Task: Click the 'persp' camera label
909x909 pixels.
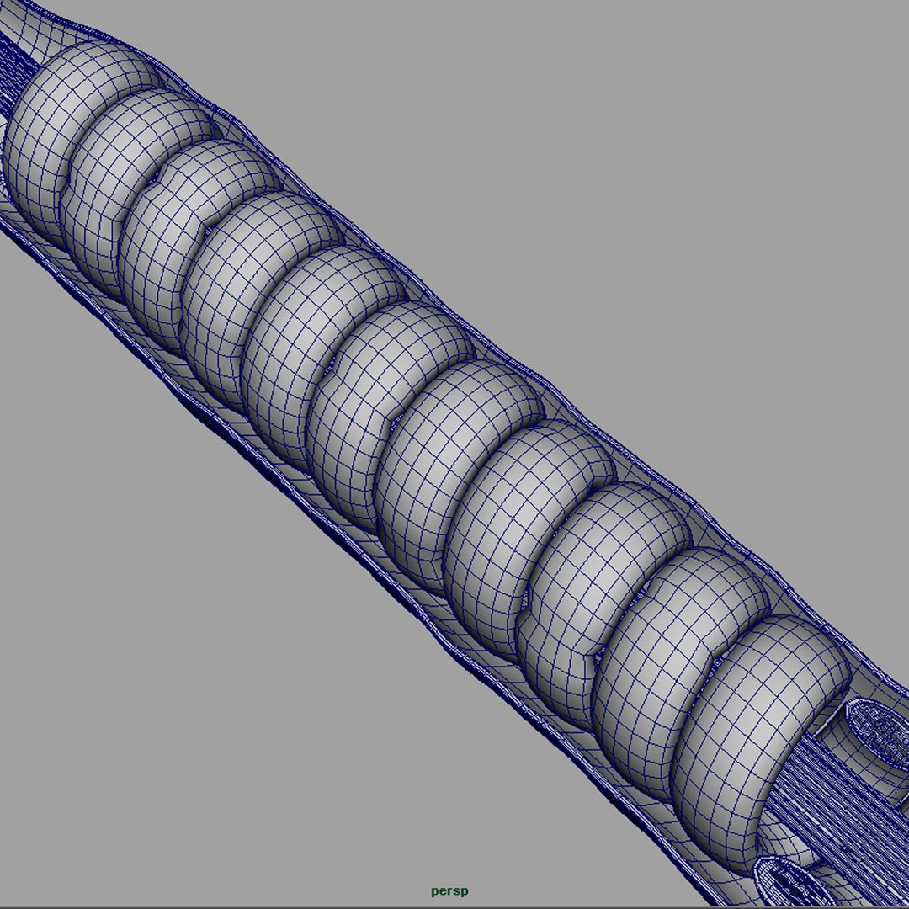Action: (x=449, y=891)
